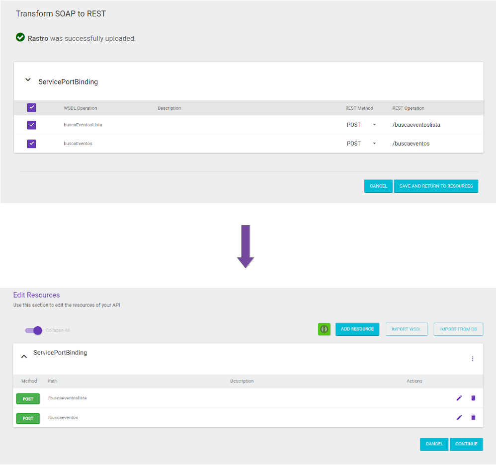Image resolution: width=496 pixels, height=465 pixels.
Task: Click the green POST badge for /buscaeventoslista
Action: (x=28, y=398)
